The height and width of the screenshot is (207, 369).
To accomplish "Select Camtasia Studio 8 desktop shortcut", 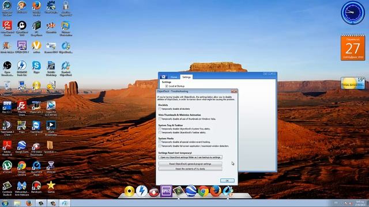I will [7, 188].
